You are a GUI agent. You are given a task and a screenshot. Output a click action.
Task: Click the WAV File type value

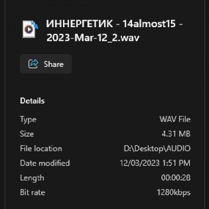click(x=175, y=119)
